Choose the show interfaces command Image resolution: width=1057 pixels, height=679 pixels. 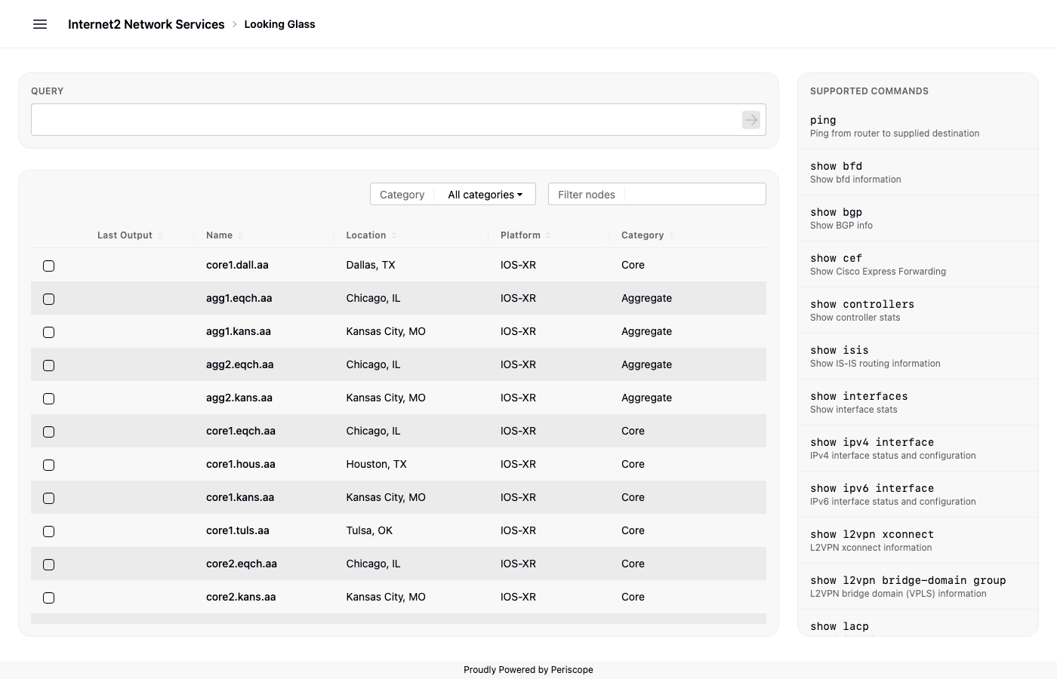918,402
